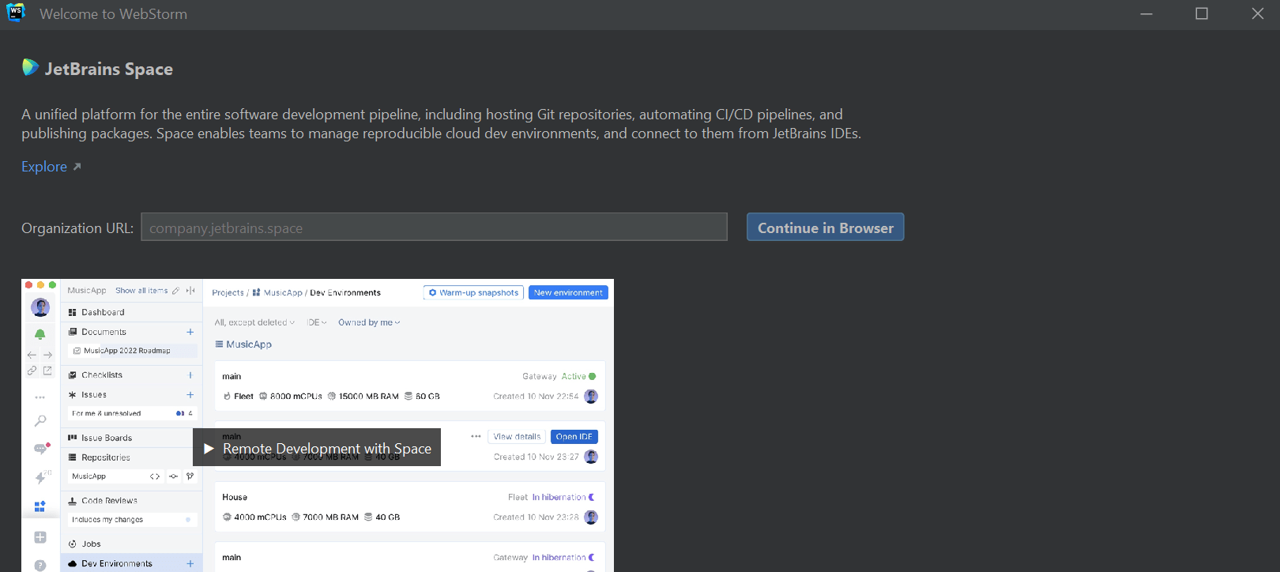Screen dimensions: 1280x572
Task: Expand the 'Owned by me' dropdown
Action: tap(369, 322)
